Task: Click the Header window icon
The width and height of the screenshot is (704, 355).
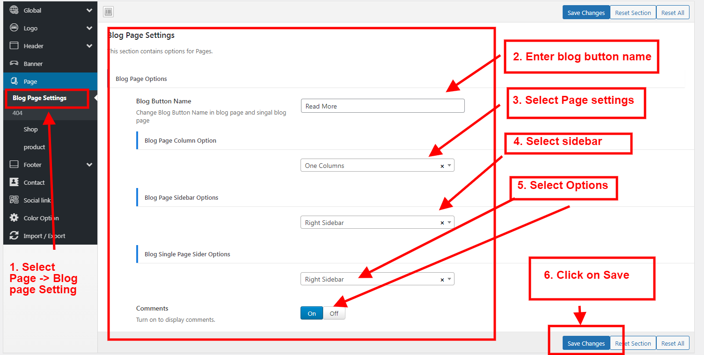Action: tap(14, 46)
